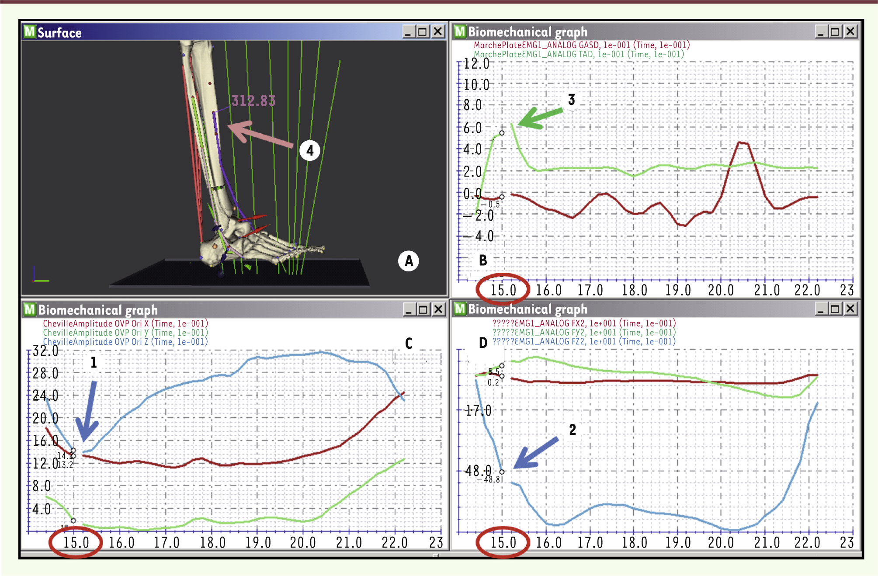This screenshot has height=576, width=878.
Task: Close the Cheville amplitude graph window
Action: (438, 309)
